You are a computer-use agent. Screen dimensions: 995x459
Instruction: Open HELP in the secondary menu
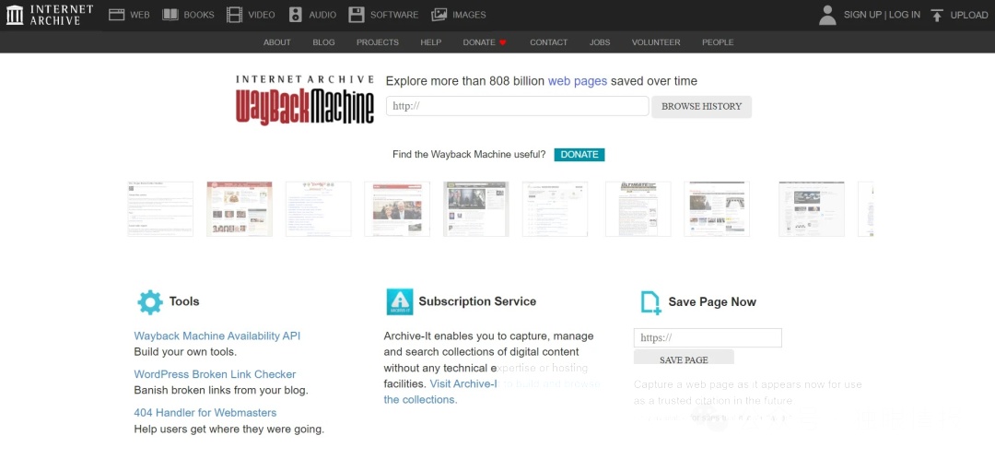(431, 42)
